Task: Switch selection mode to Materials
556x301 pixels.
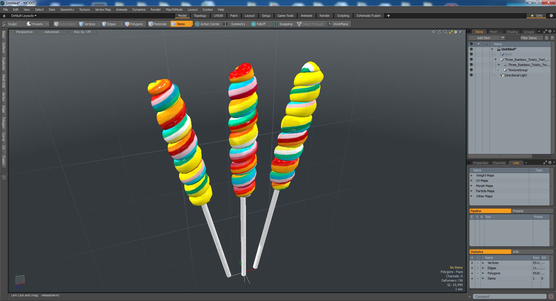Action: (x=158, y=24)
